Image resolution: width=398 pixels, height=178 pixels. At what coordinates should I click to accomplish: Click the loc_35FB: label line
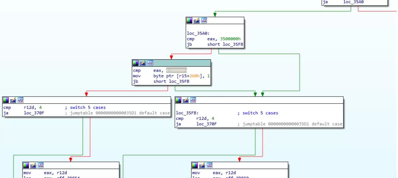187,113
